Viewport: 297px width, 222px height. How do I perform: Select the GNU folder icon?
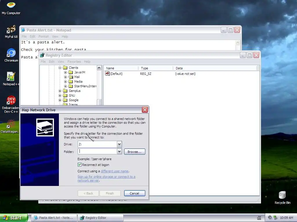[65, 95]
